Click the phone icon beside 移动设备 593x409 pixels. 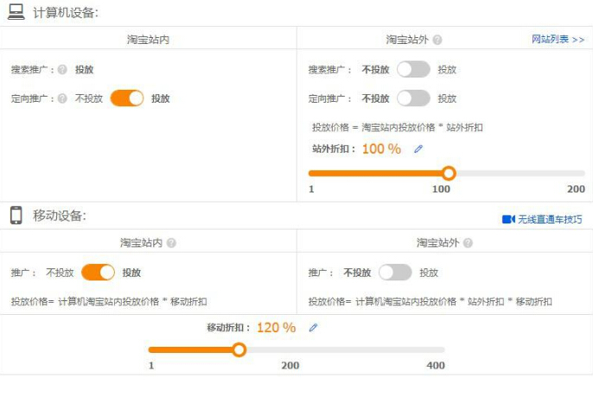click(16, 216)
